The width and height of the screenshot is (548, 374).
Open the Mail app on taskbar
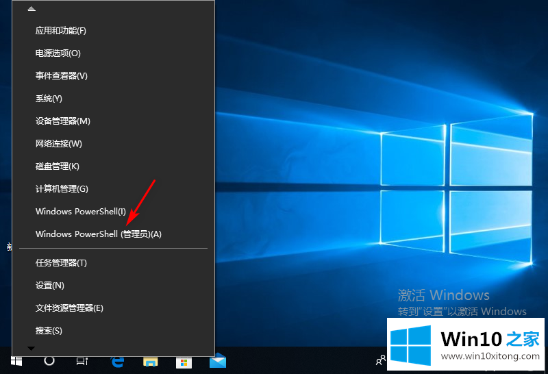tap(217, 361)
